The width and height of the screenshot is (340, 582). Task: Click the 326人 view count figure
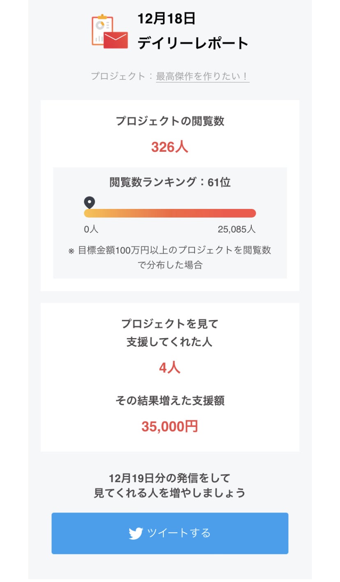[170, 147]
